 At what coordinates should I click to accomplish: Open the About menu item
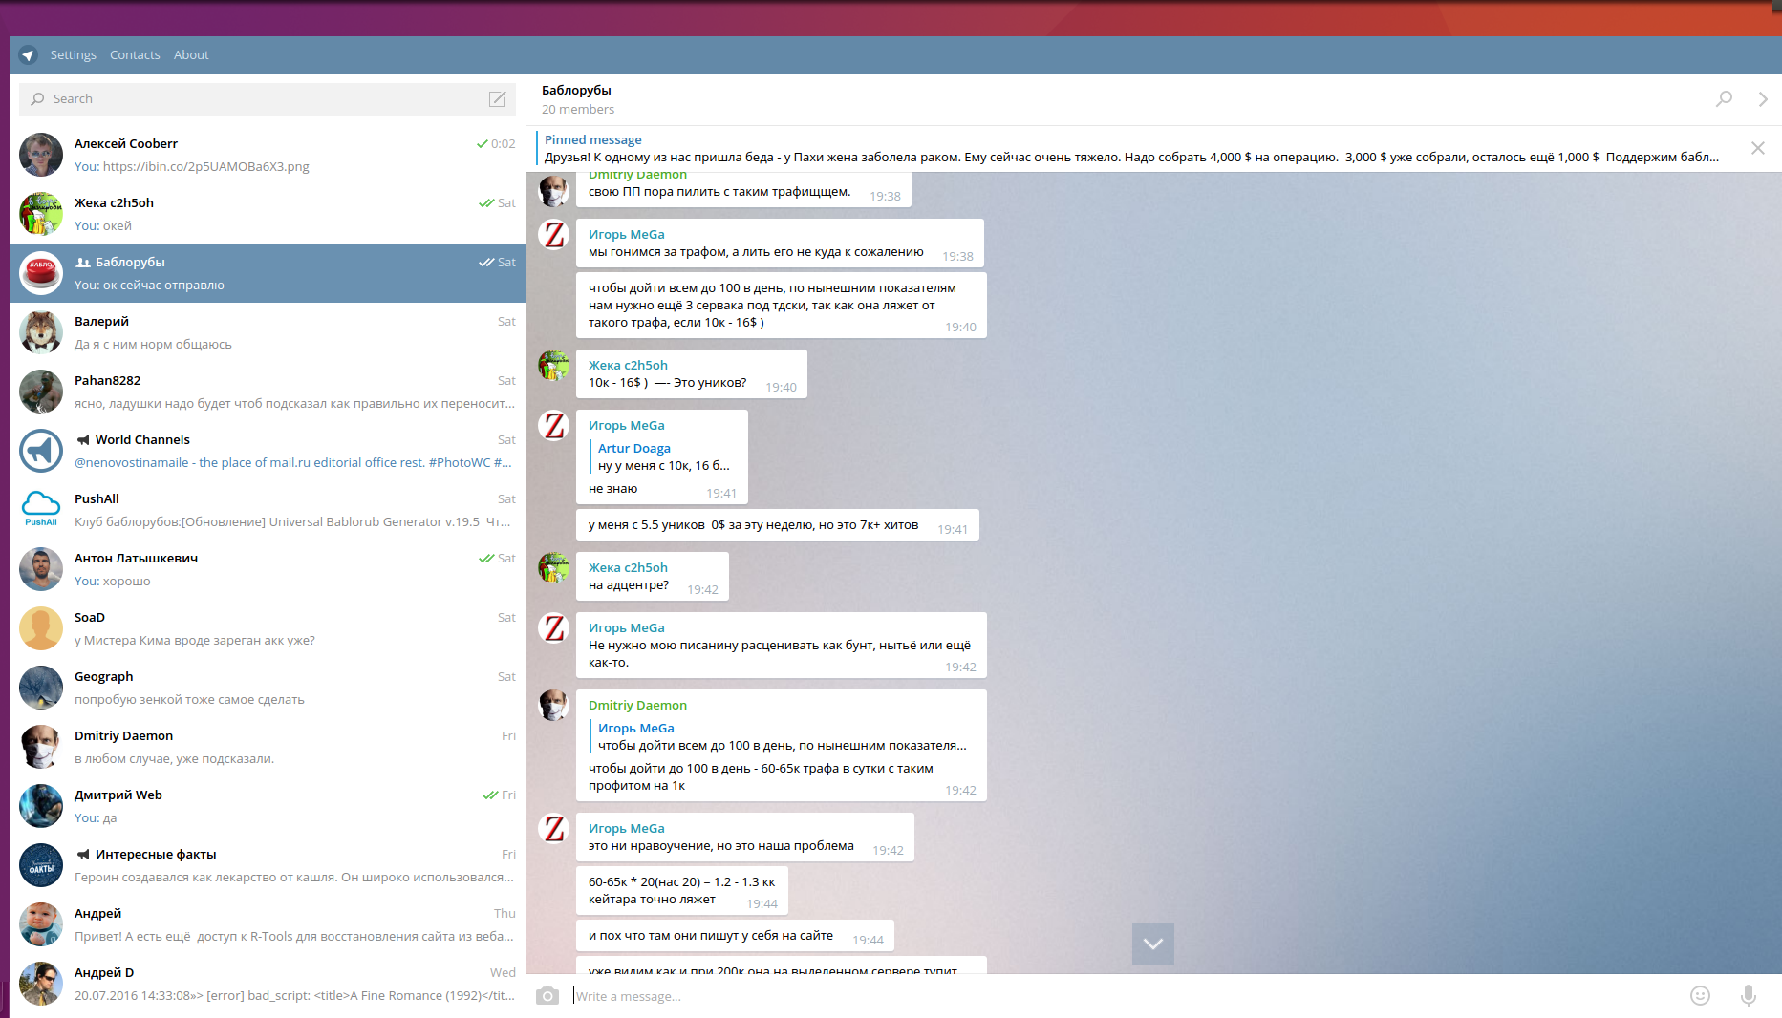[x=191, y=55]
